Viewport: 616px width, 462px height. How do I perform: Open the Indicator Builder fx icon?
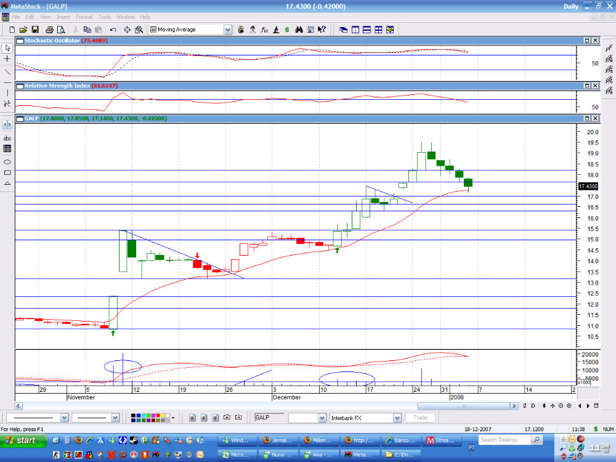[x=264, y=30]
